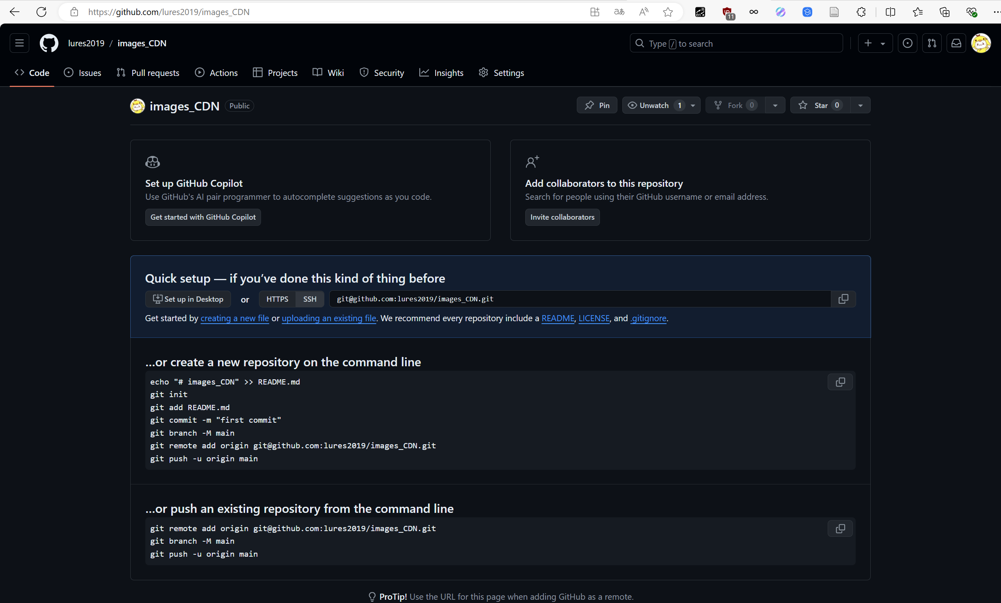Open the pull requests header icon
Image resolution: width=1001 pixels, height=603 pixels.
pyautogui.click(x=932, y=43)
